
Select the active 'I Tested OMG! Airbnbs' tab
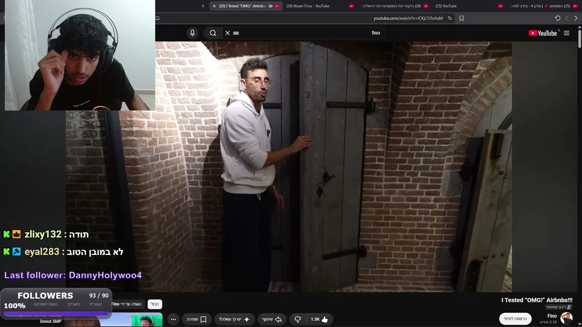pyautogui.click(x=246, y=6)
